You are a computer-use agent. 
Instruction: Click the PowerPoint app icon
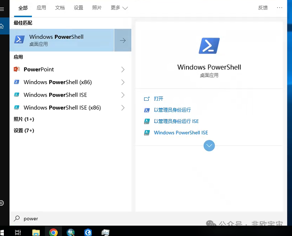pyautogui.click(x=17, y=69)
